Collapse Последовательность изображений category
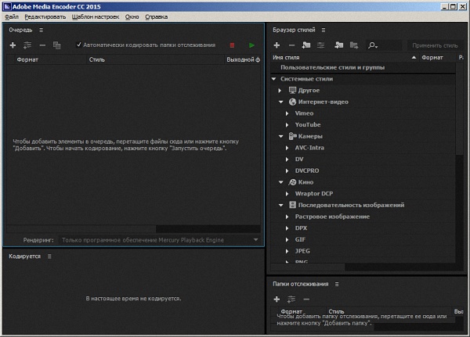The image size is (470, 337). pyautogui.click(x=281, y=206)
